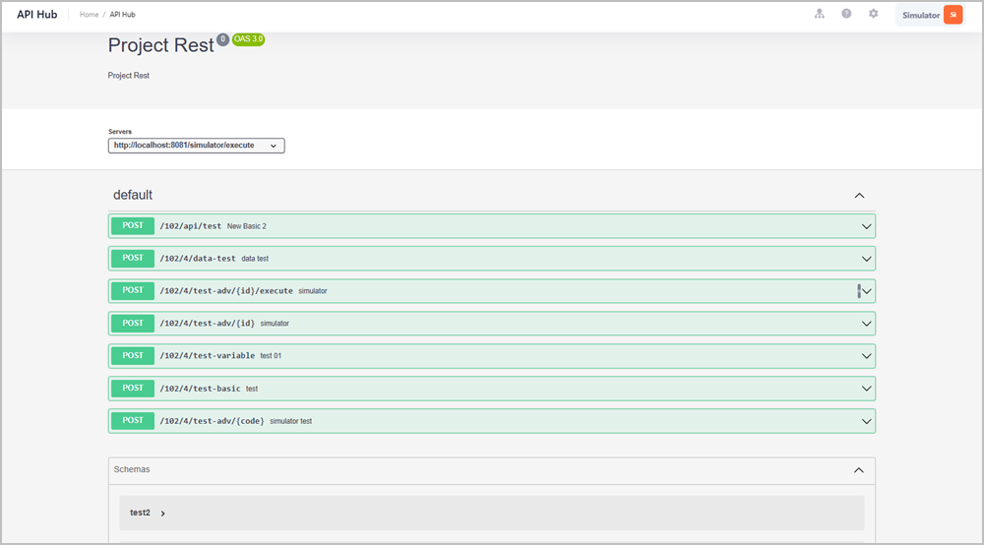Open the Servers dropdown list
This screenshot has width=984, height=545.
coord(197,146)
